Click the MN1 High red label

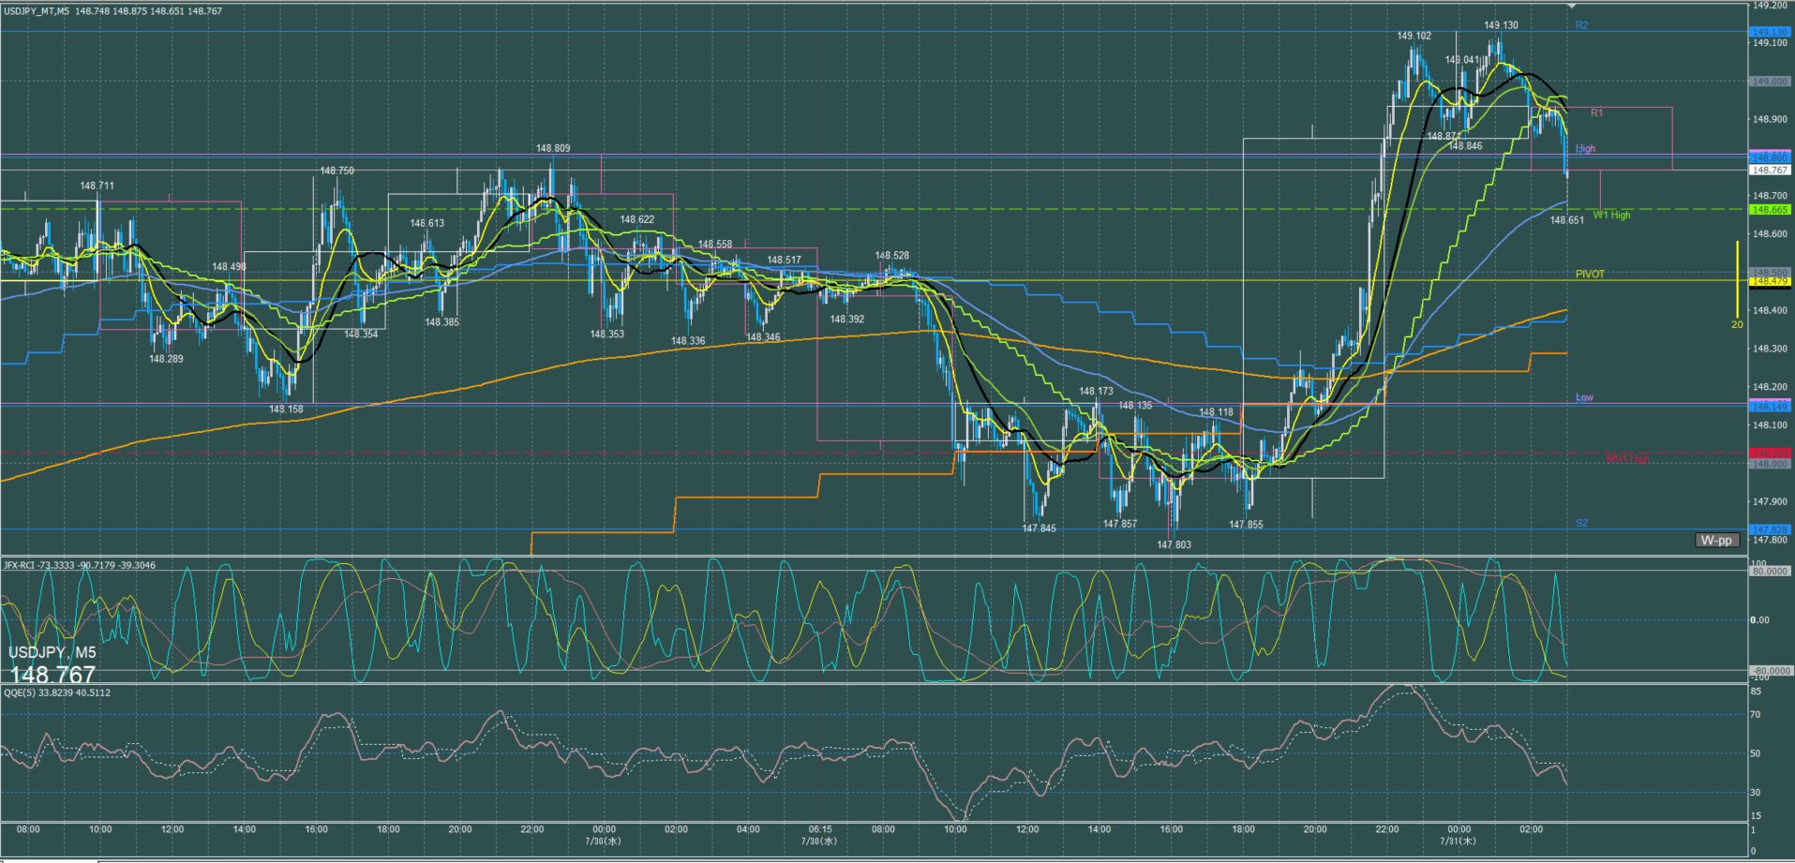pyautogui.click(x=1627, y=458)
